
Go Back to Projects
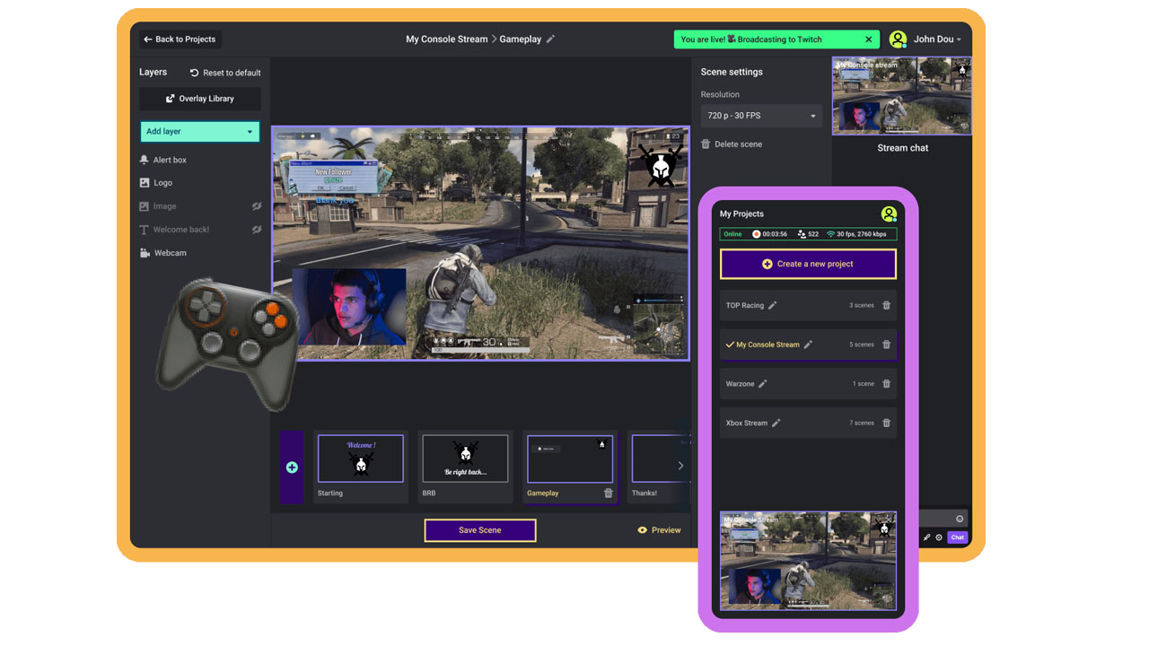(x=180, y=39)
